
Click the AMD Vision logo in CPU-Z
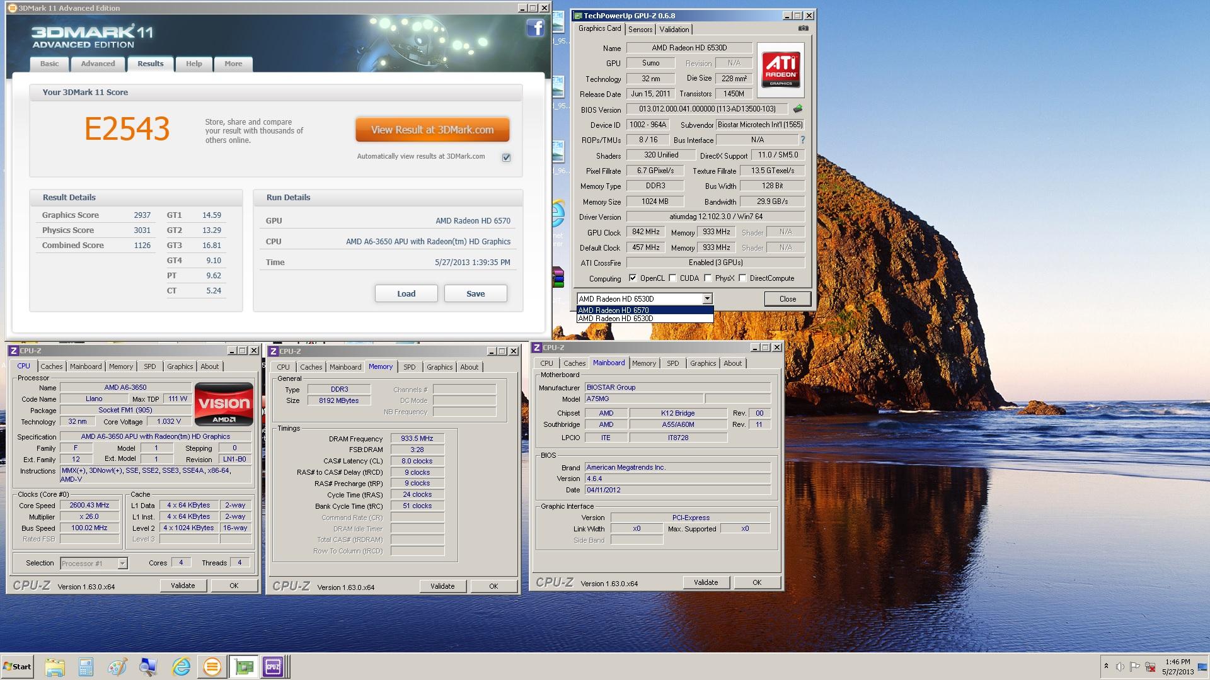[224, 404]
